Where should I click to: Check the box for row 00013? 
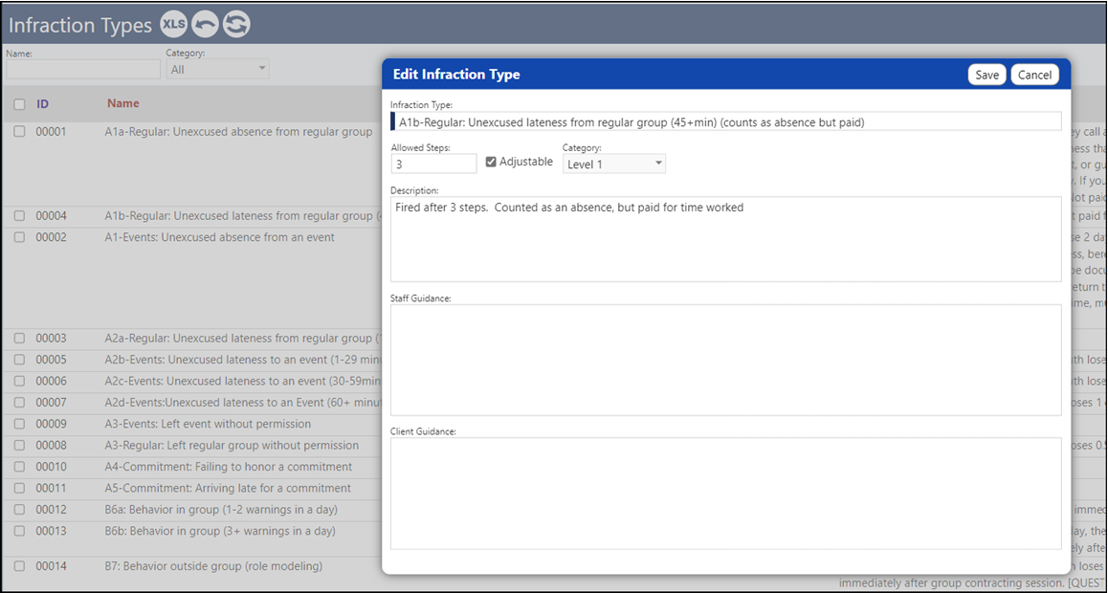[20, 531]
